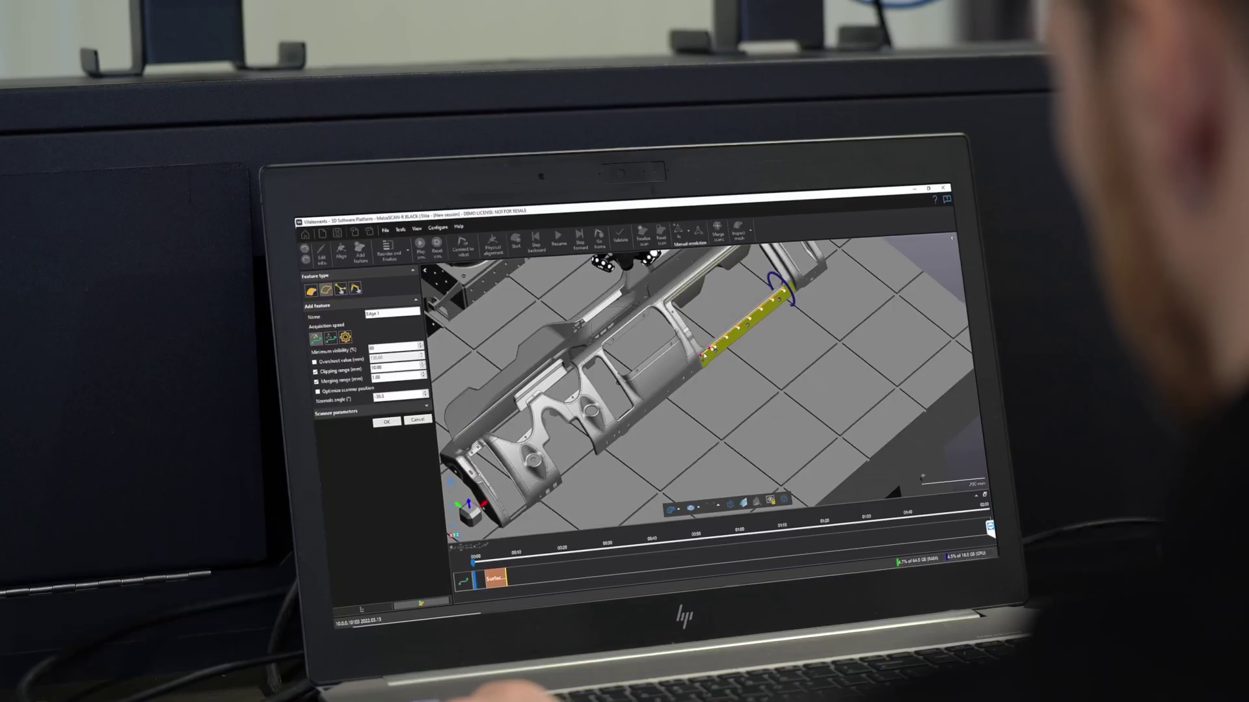Select the gear acquisition speed option
The height and width of the screenshot is (702, 1249).
tap(345, 337)
